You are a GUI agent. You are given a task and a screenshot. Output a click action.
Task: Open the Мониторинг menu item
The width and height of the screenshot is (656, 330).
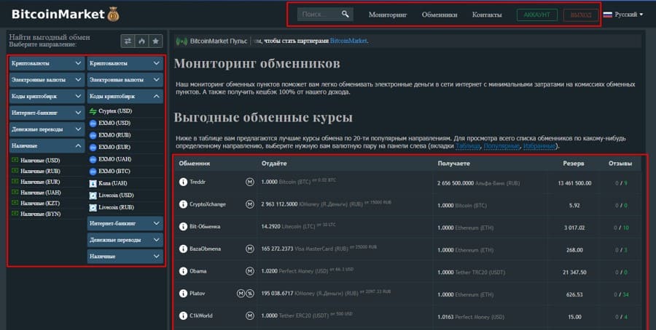[388, 15]
